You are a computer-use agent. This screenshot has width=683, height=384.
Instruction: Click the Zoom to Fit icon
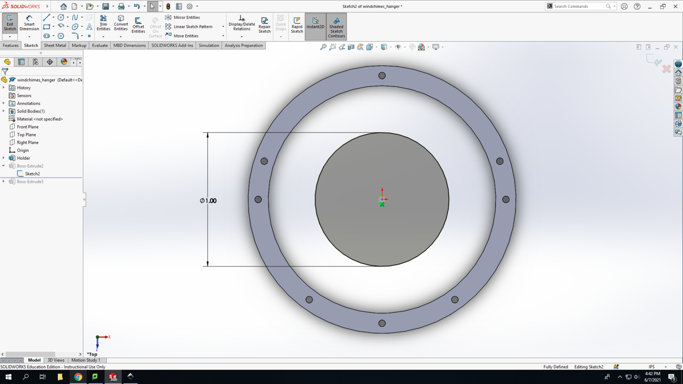323,47
